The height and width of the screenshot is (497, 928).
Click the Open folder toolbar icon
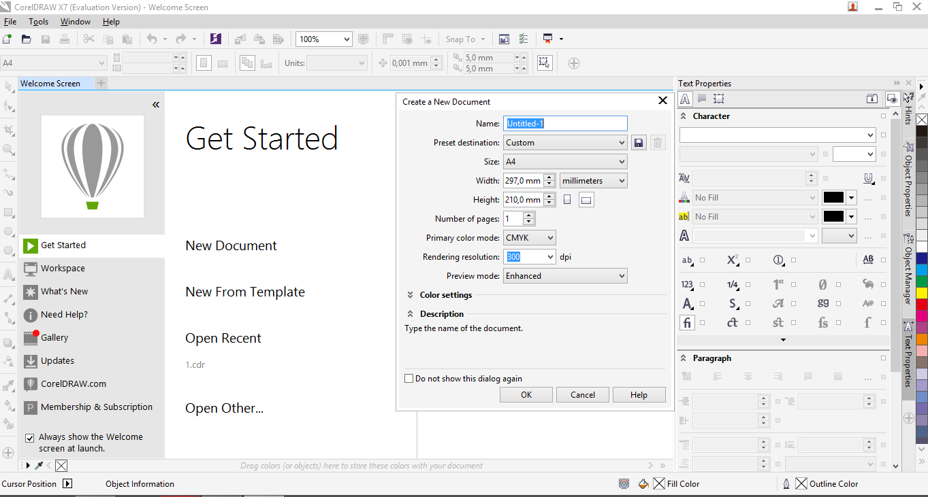point(27,39)
